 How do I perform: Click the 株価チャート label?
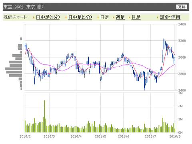(15, 17)
